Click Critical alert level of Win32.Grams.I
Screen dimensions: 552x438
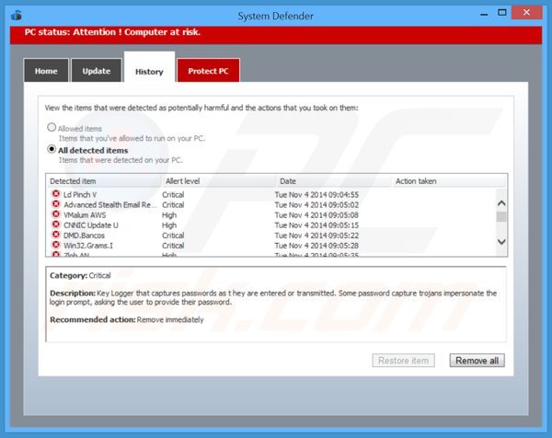(x=173, y=246)
